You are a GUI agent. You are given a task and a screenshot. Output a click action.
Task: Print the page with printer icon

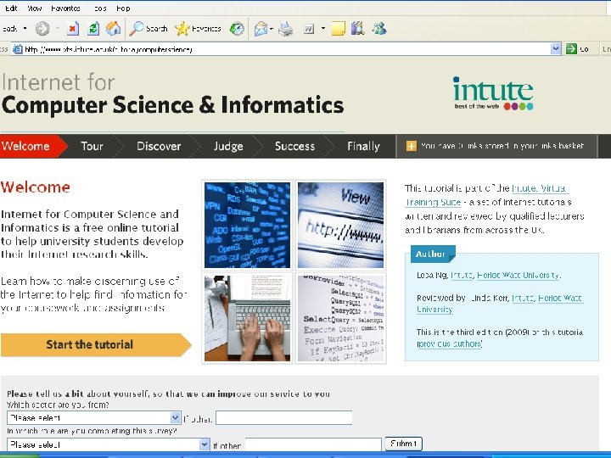[286, 29]
